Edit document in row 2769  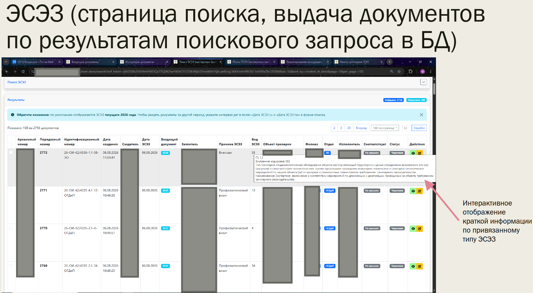tap(419, 266)
